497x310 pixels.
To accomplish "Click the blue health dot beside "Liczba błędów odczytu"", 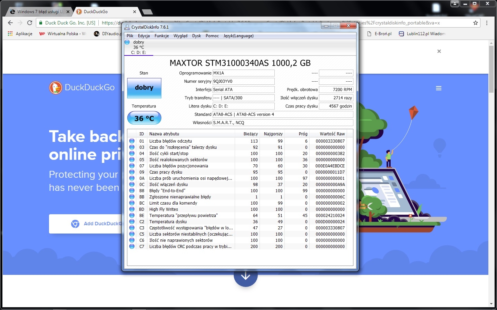I will point(132,141).
